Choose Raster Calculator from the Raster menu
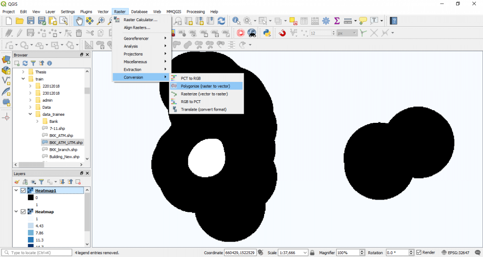The image size is (483, 257). point(141,20)
